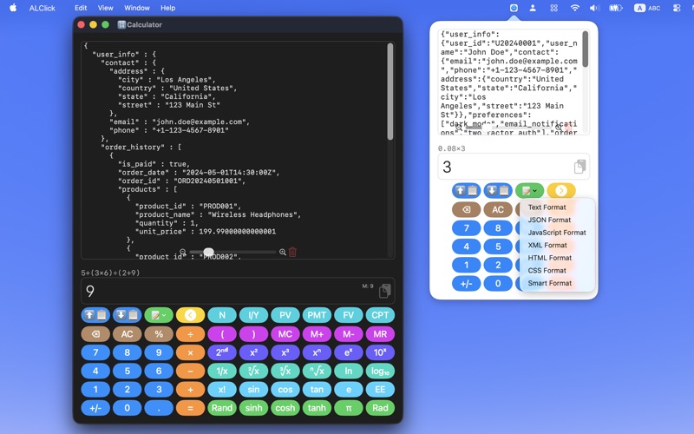Open the green format dropdown in the dark Calculator window
694x434 pixels.
(x=159, y=315)
